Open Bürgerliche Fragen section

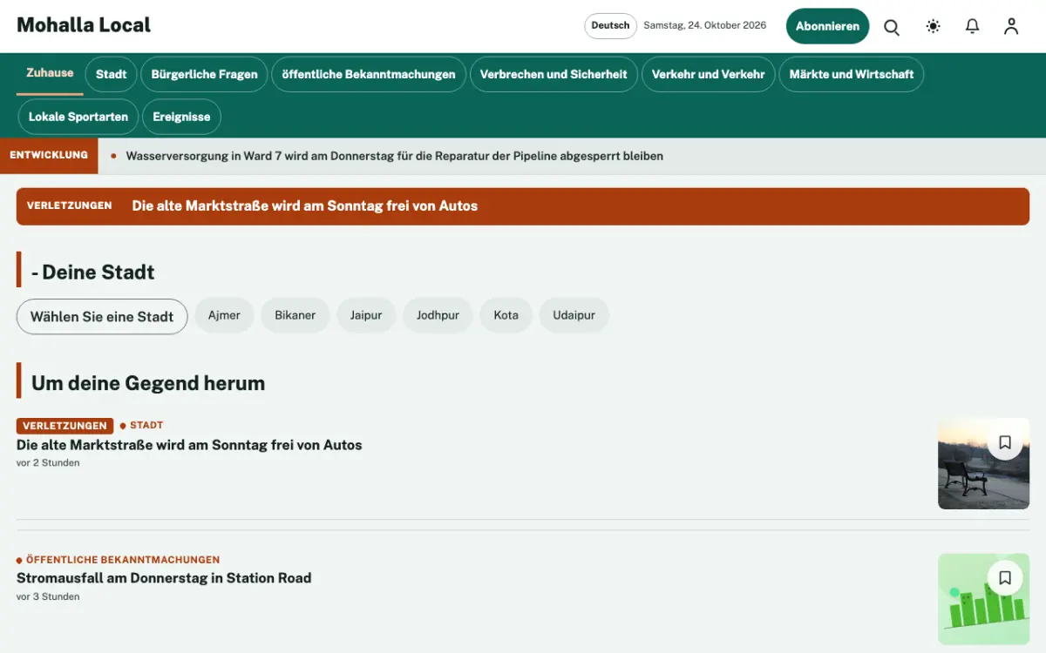(x=204, y=75)
